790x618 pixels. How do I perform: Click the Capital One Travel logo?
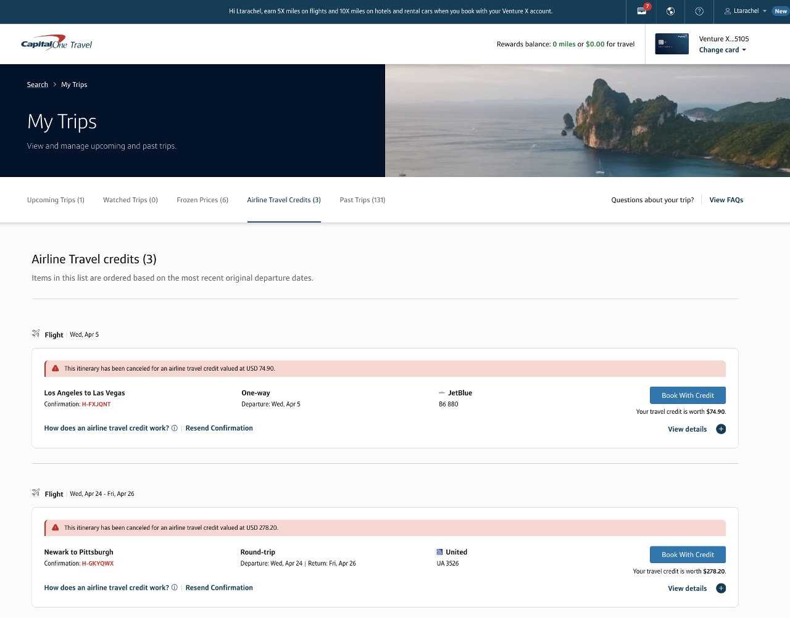click(x=56, y=43)
